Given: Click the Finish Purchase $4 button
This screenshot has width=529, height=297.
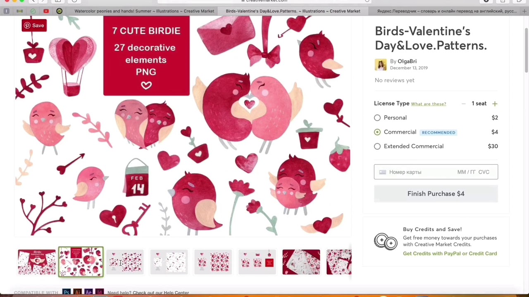Looking at the screenshot, I should (436, 194).
